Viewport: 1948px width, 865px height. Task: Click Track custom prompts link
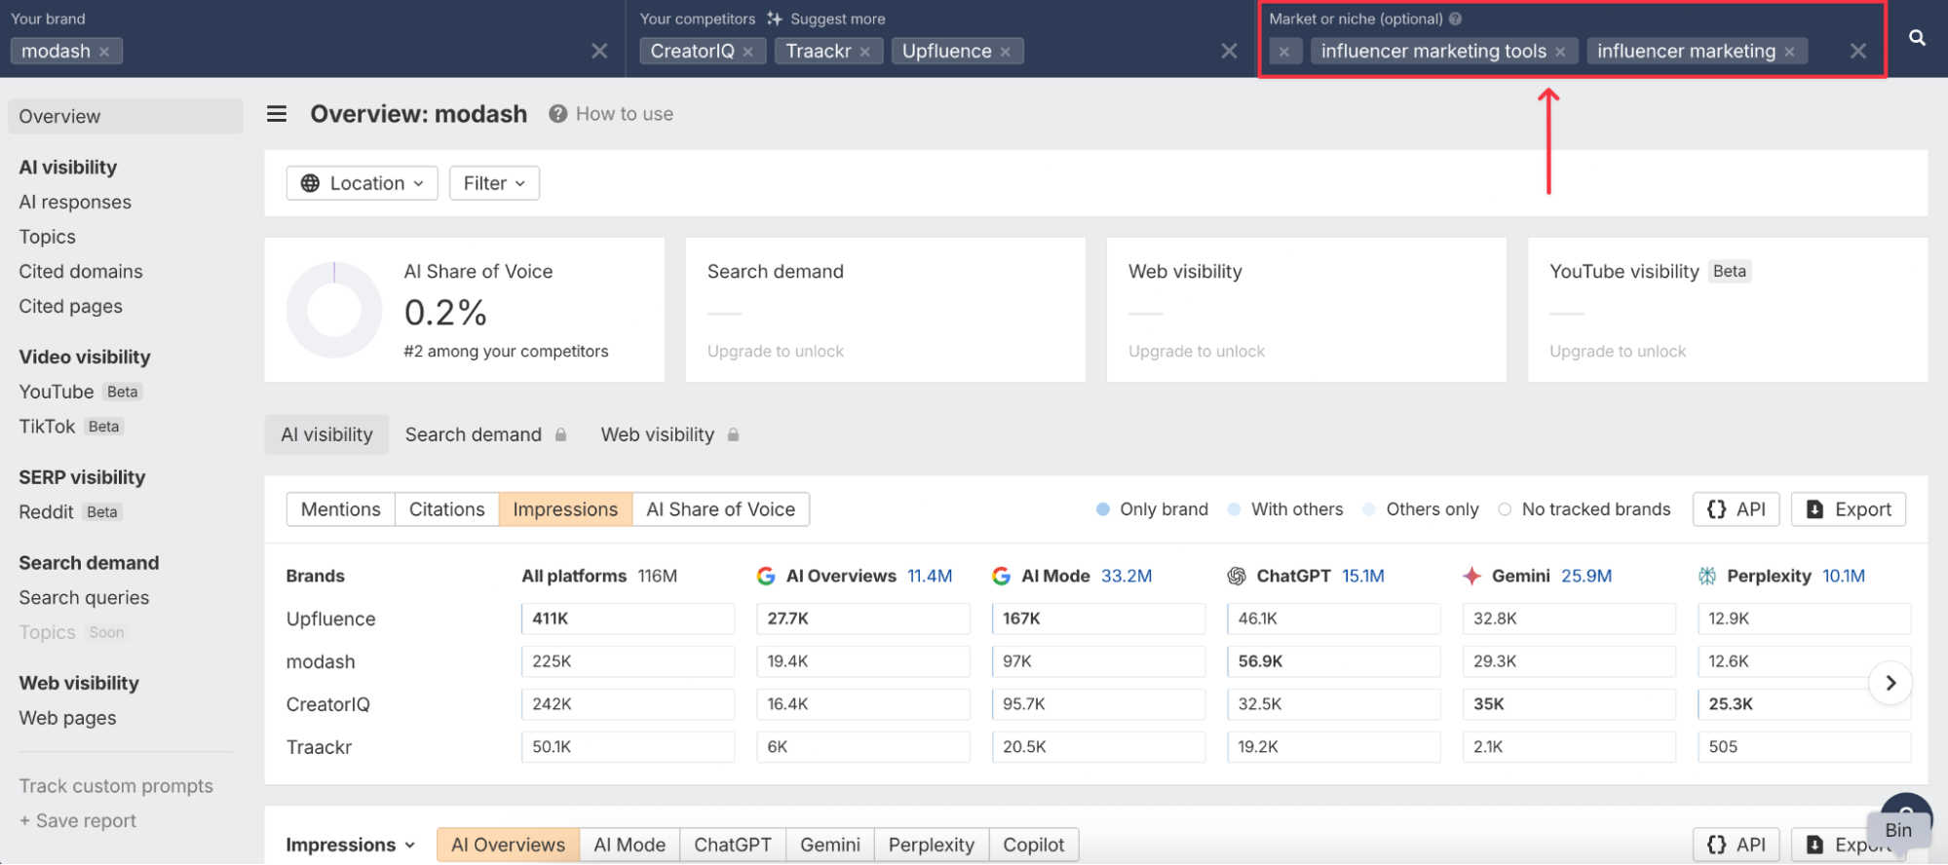tap(116, 786)
